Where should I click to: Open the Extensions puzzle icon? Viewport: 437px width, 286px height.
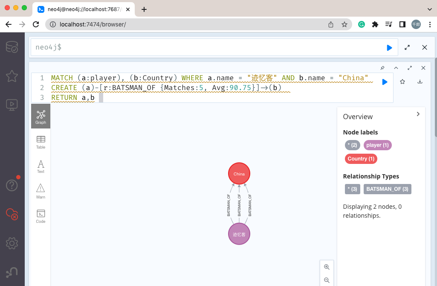[x=375, y=25]
